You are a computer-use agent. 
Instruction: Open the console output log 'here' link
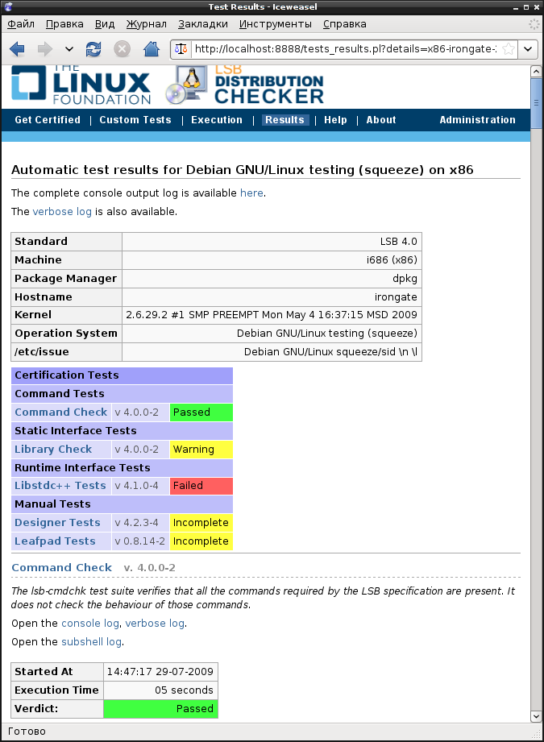coord(251,193)
